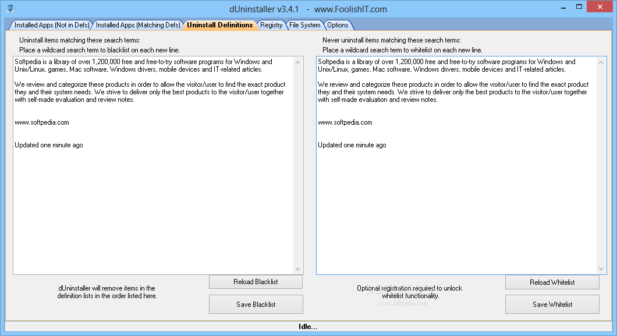Click the dUninstaller app icon in title bar
Viewport: 617px width, 336px height.
point(10,8)
